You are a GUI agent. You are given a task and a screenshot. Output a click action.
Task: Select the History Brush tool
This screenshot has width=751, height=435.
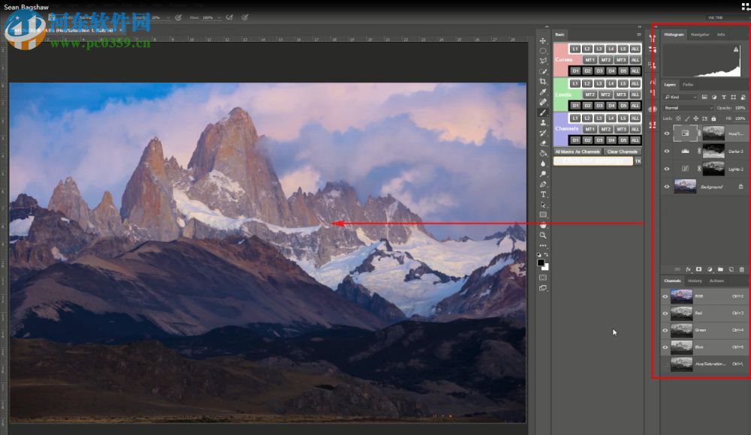pyautogui.click(x=543, y=133)
